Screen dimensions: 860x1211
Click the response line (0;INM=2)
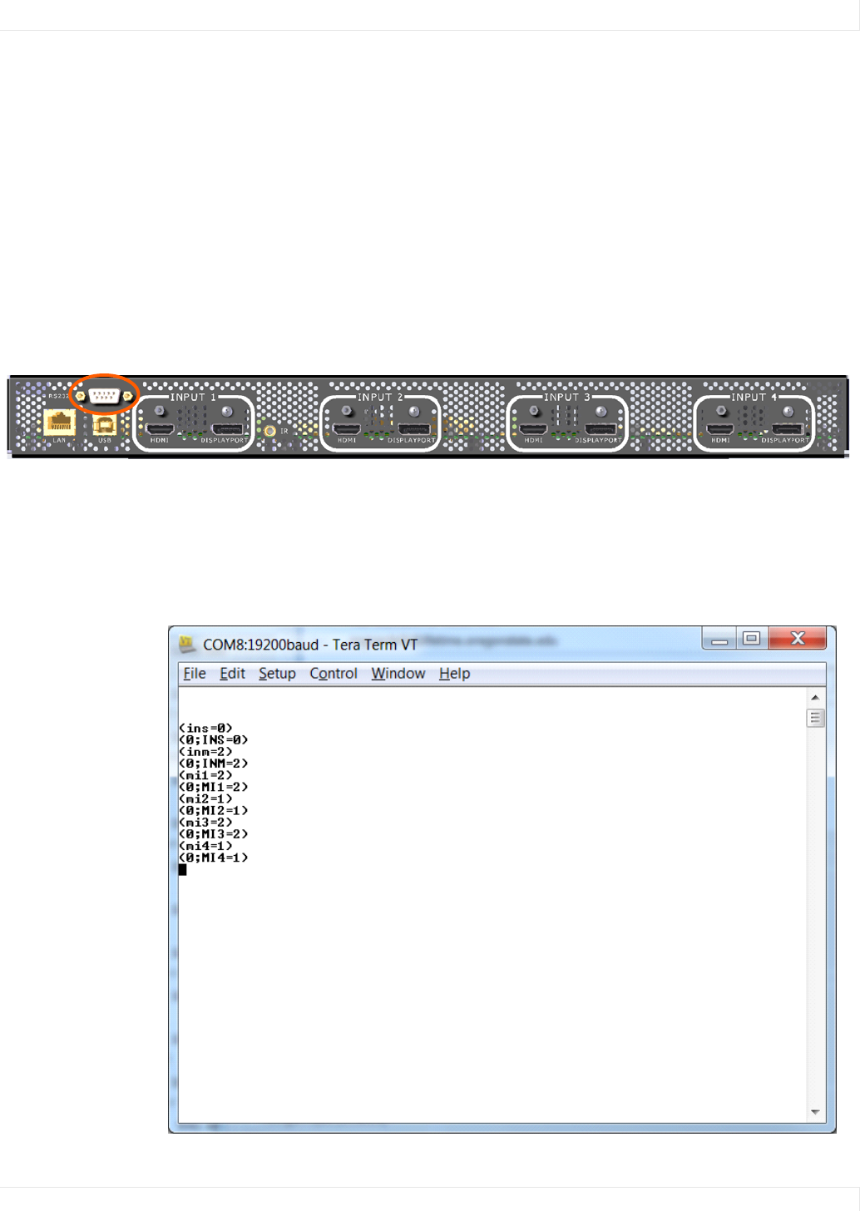(x=214, y=764)
